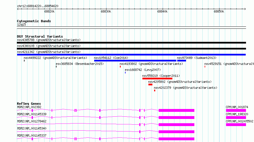Image resolution: width=254 pixels, height=142 pixels.
Task: Click the nsv559219 (Cooper2011) label
Action: (161, 76)
